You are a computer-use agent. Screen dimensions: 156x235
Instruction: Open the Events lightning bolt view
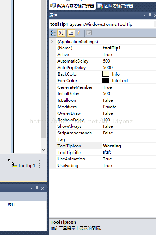(x=79, y=33)
